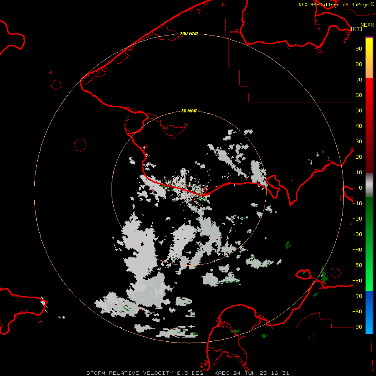Click the -20 value on velocity scale

(x=357, y=218)
